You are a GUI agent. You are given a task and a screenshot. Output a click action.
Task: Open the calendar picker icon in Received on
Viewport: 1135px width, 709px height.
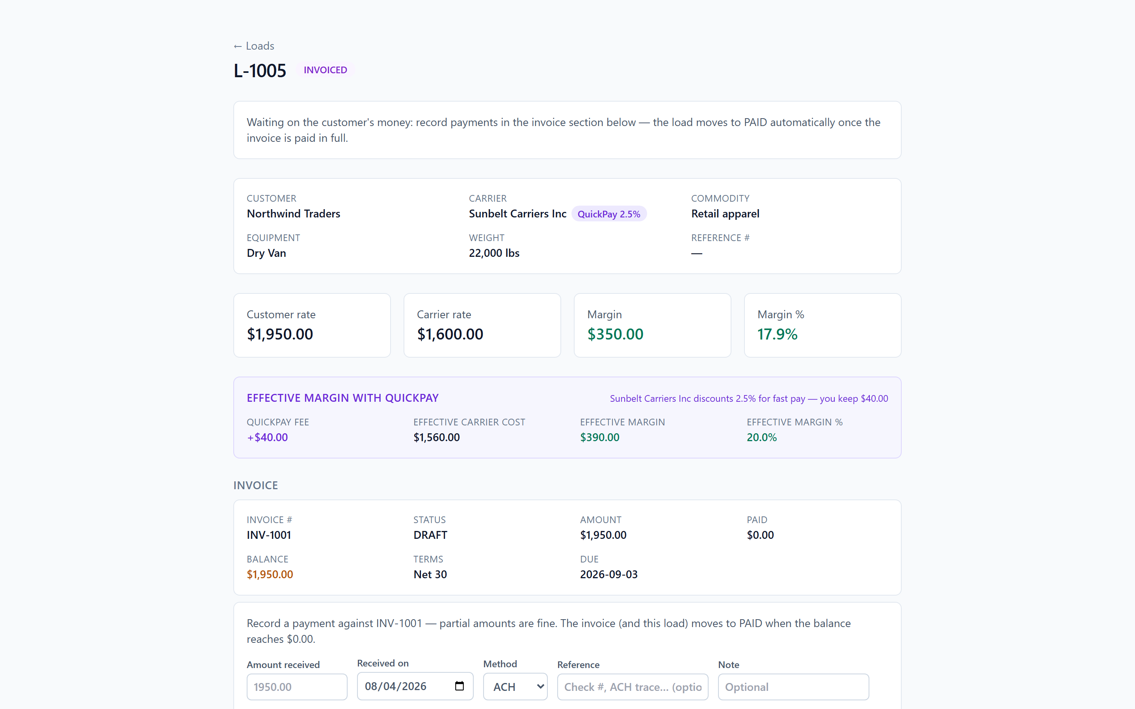459,686
